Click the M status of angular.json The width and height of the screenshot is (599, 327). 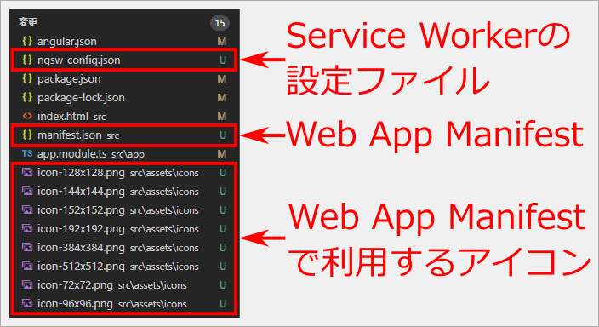click(222, 42)
